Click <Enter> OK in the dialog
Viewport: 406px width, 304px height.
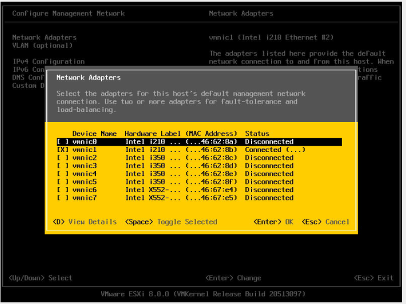pyautogui.click(x=273, y=222)
